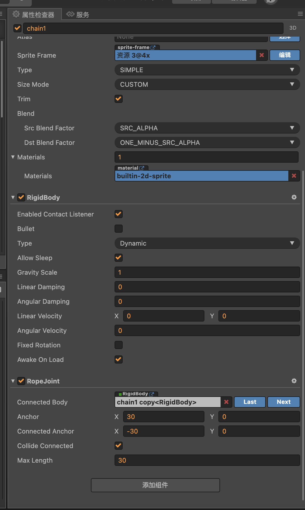Open the sprite-frame asset link icon
The image size is (305, 510).
(153, 47)
